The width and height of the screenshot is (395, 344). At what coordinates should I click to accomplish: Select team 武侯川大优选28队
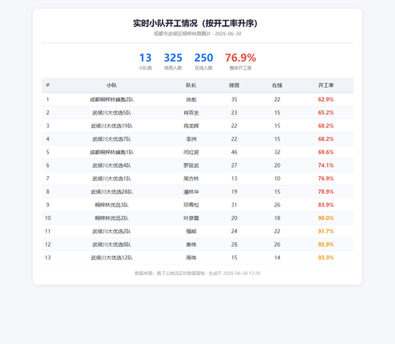coord(111,191)
